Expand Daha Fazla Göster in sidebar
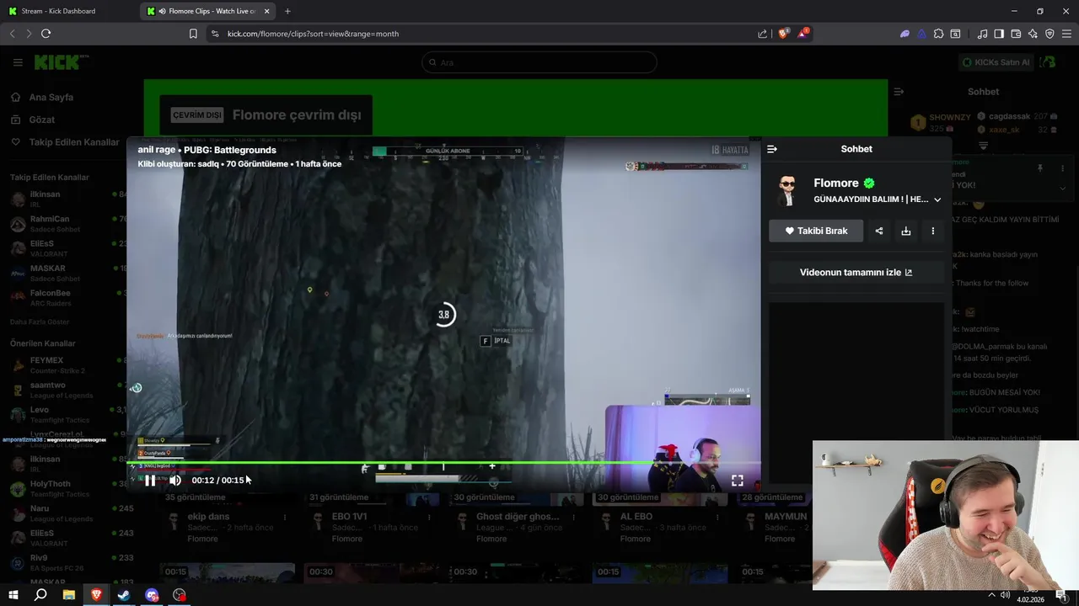 (x=40, y=322)
